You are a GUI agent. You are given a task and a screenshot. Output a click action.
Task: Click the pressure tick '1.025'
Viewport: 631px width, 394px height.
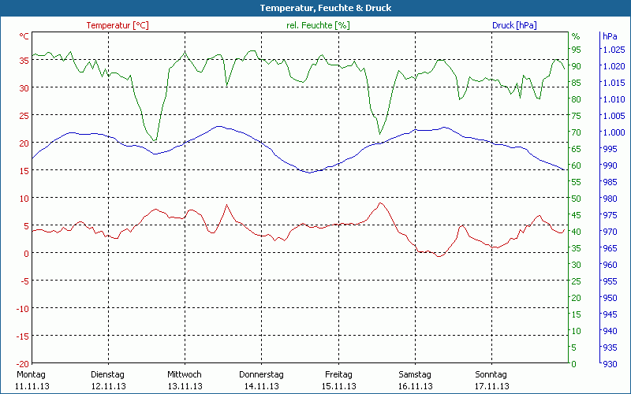[x=614, y=50]
